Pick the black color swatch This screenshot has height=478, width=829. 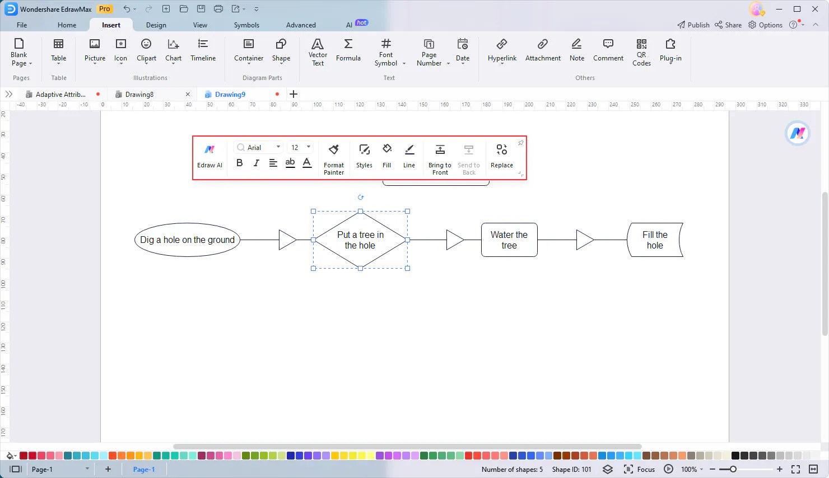point(735,456)
